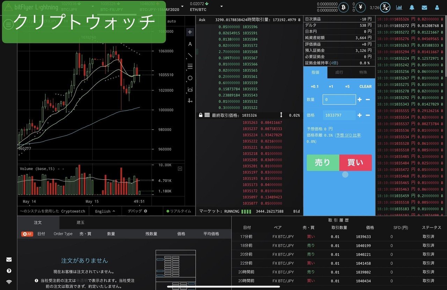Decrease quantity with minus button
The width and height of the screenshot is (447, 290).
[x=368, y=100]
